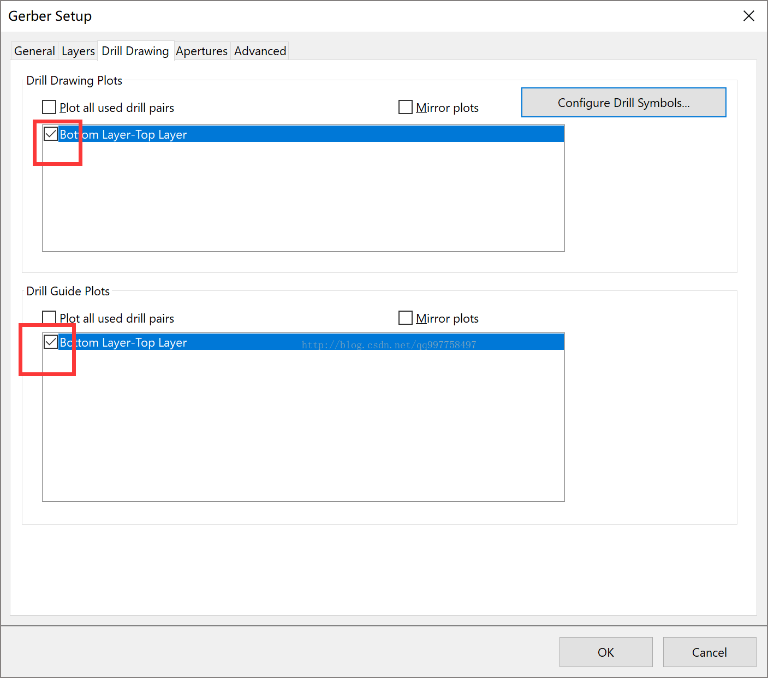The height and width of the screenshot is (678, 768).
Task: Confirm with the OK button
Action: [606, 652]
